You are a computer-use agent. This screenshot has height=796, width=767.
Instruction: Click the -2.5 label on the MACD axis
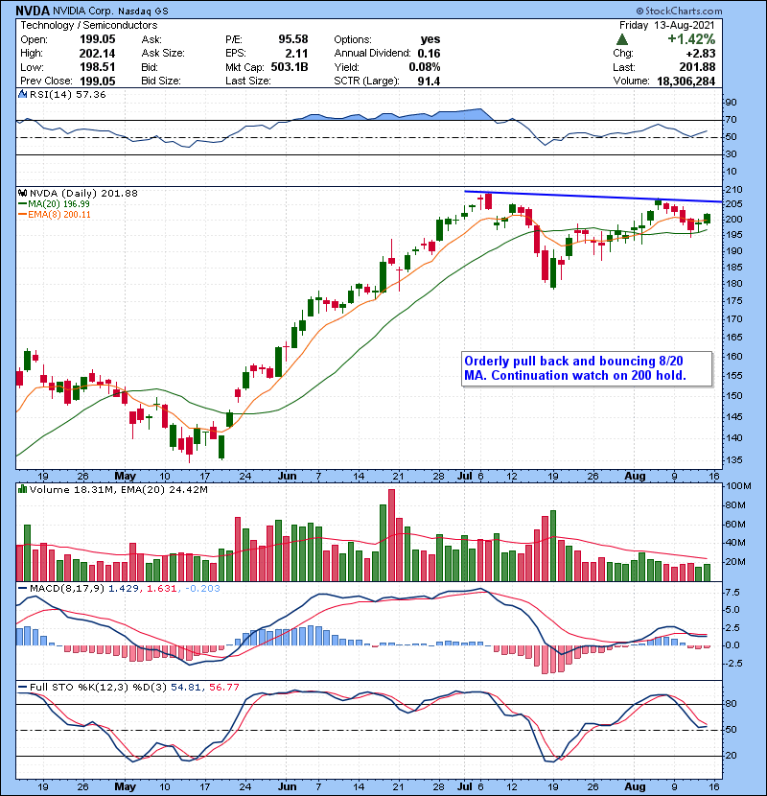(732, 664)
